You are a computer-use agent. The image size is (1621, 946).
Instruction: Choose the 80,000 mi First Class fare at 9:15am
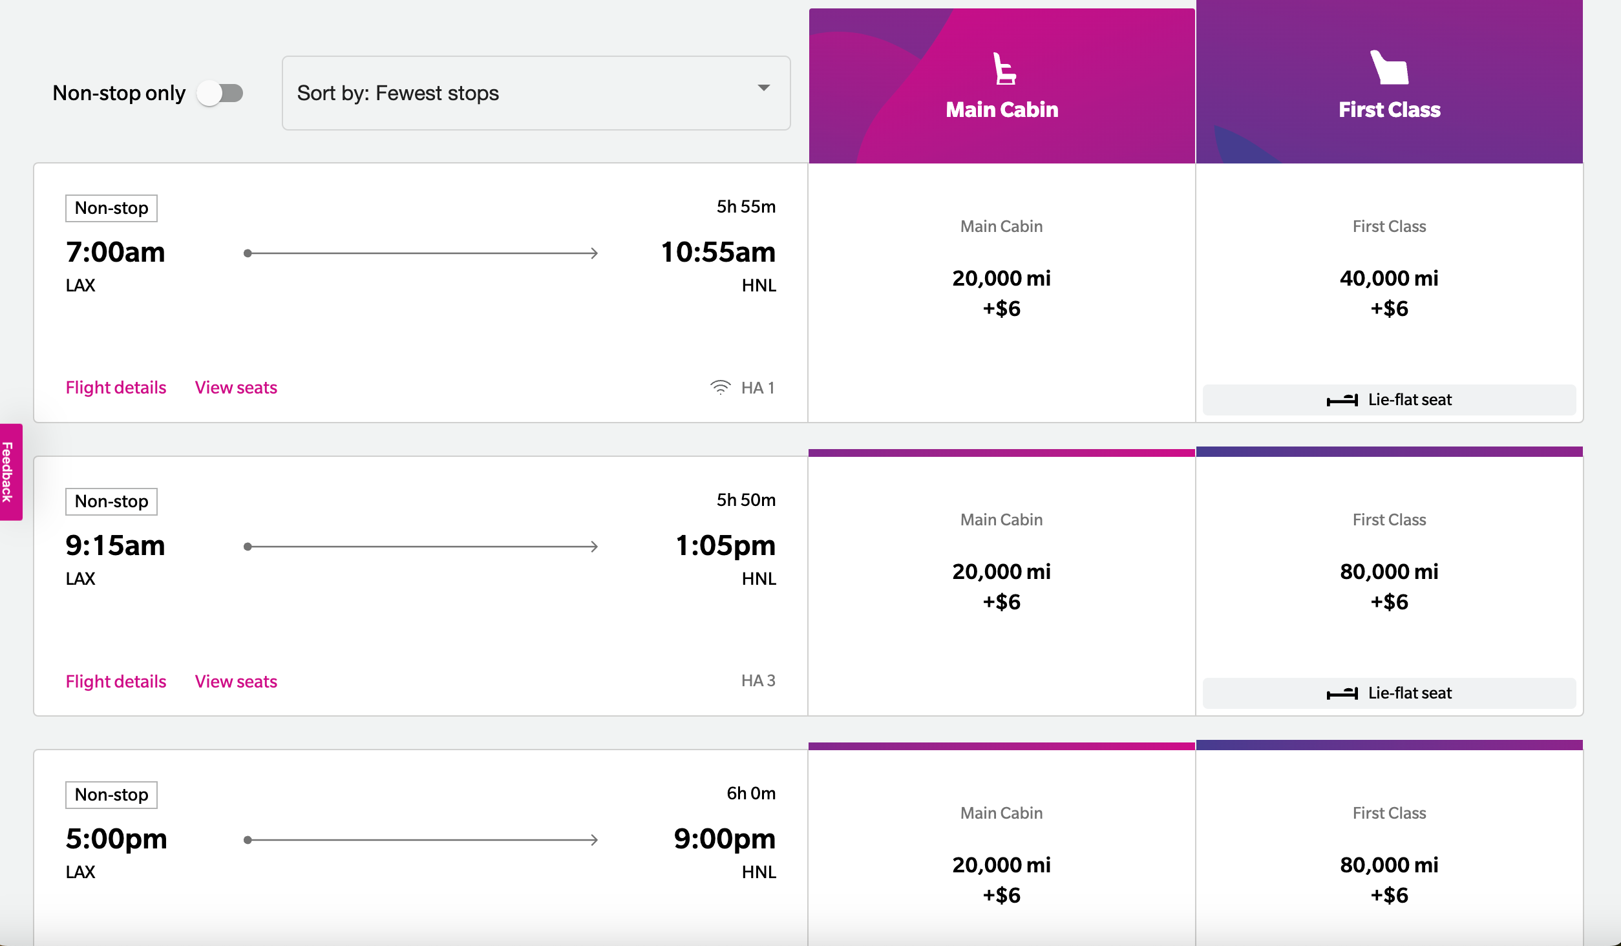pos(1389,586)
